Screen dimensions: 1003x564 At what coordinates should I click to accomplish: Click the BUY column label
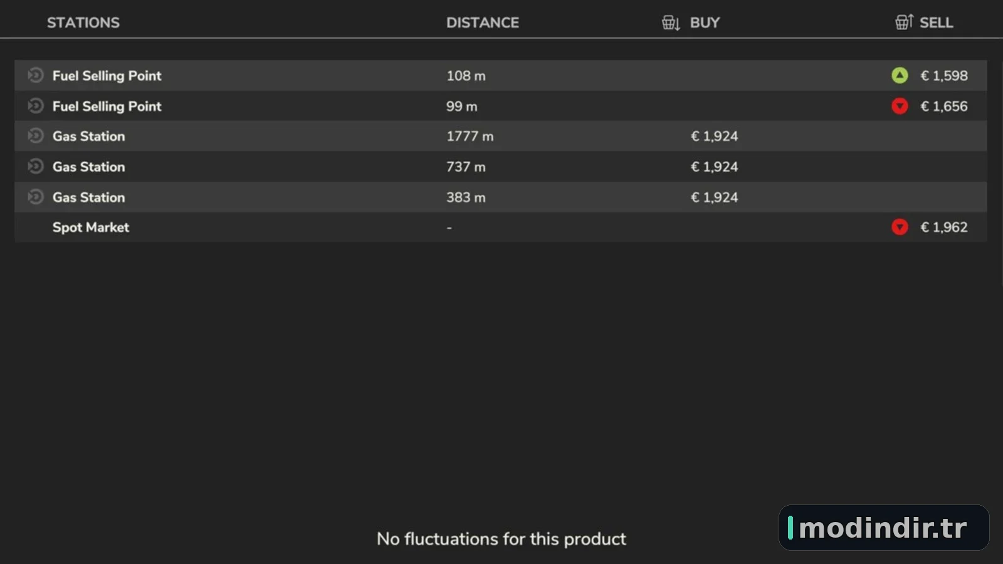705,23
